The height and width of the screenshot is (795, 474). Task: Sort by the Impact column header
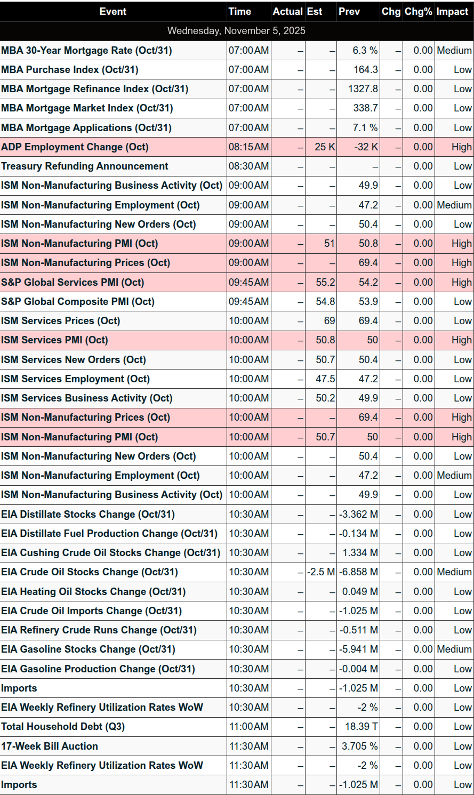(x=452, y=11)
